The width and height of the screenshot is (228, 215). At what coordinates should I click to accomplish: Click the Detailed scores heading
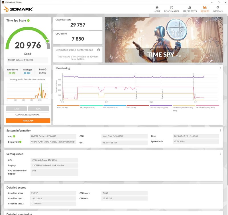pyautogui.click(x=16, y=188)
